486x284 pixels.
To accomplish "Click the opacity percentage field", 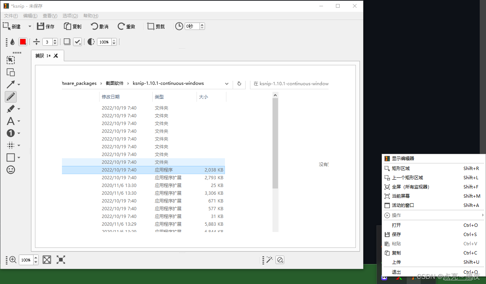I will [x=104, y=42].
